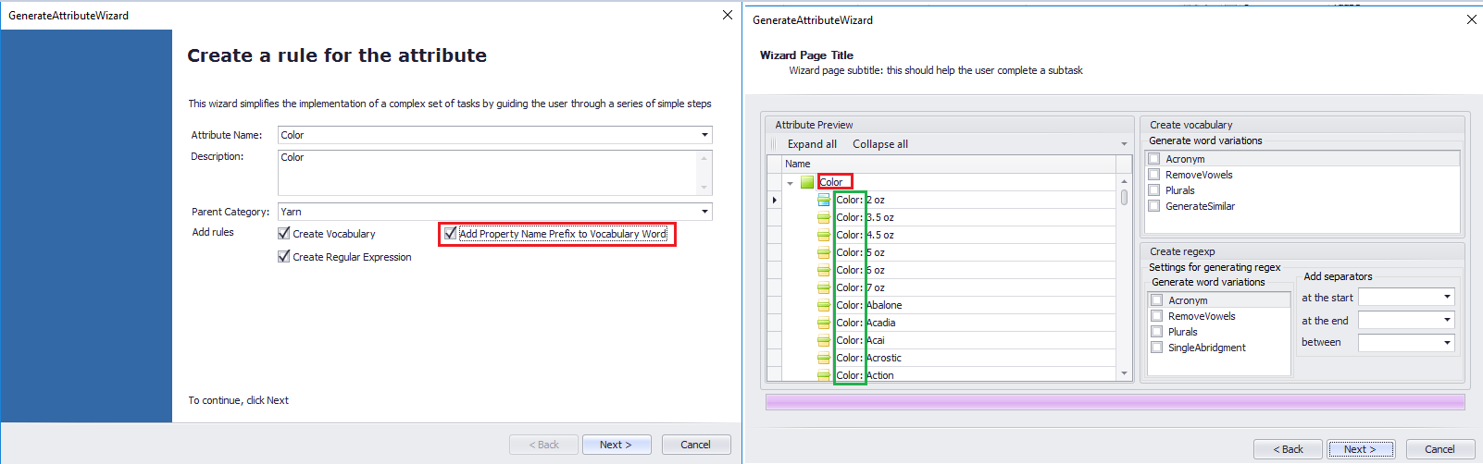Click the Description text field
This screenshot has height=464, width=1483.
click(495, 173)
